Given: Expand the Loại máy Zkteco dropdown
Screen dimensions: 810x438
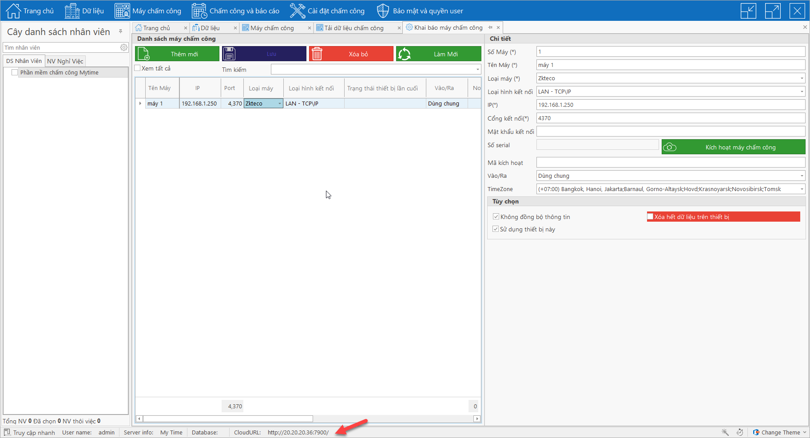Looking at the screenshot, I should (802, 78).
